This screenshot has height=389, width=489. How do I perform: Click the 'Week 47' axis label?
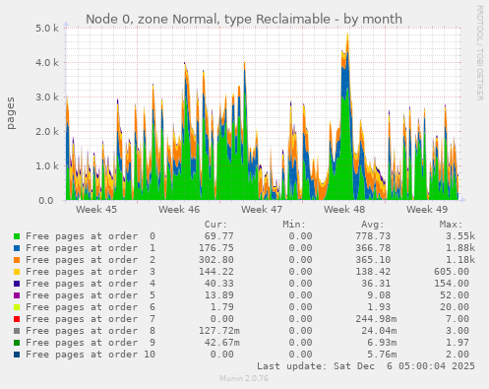tap(262, 210)
